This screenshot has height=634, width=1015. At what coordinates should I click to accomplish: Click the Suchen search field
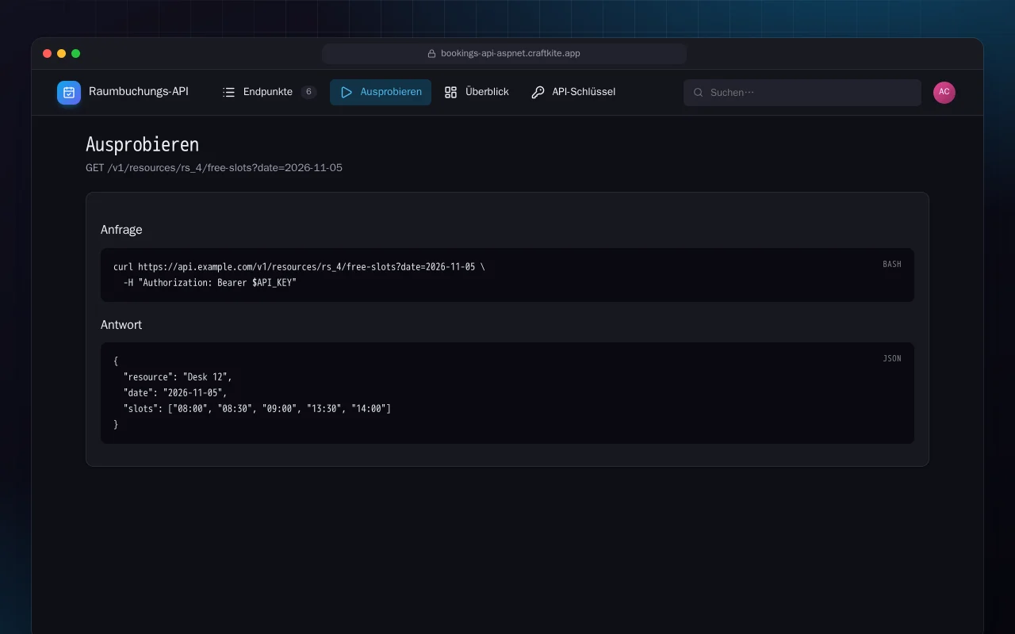click(802, 93)
